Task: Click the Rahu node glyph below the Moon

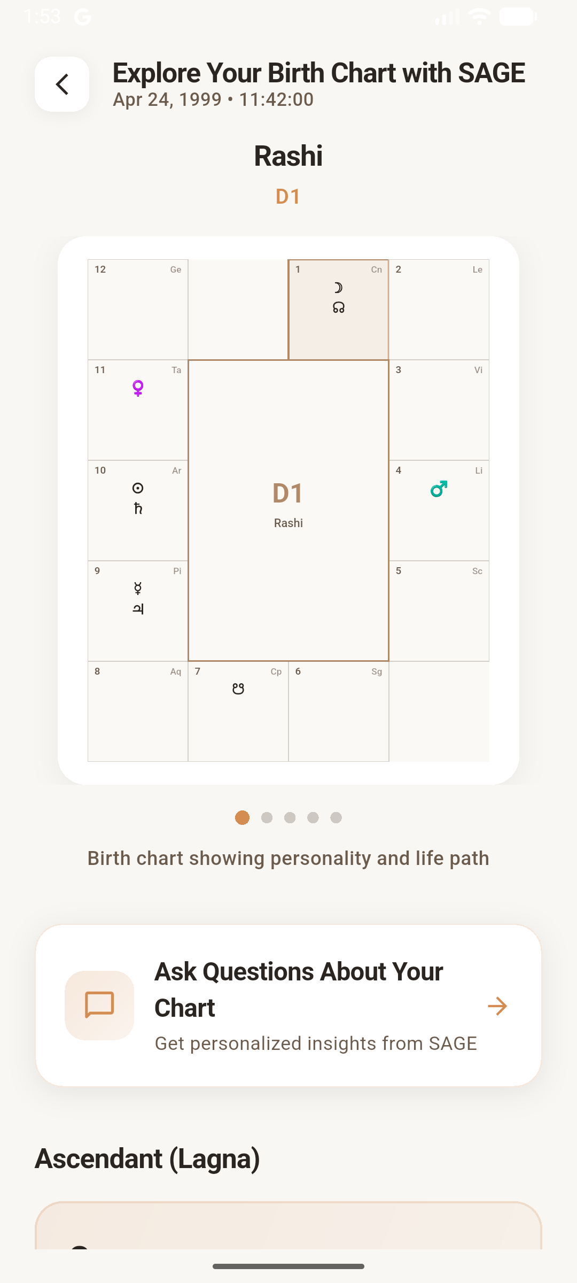Action: [x=339, y=308]
